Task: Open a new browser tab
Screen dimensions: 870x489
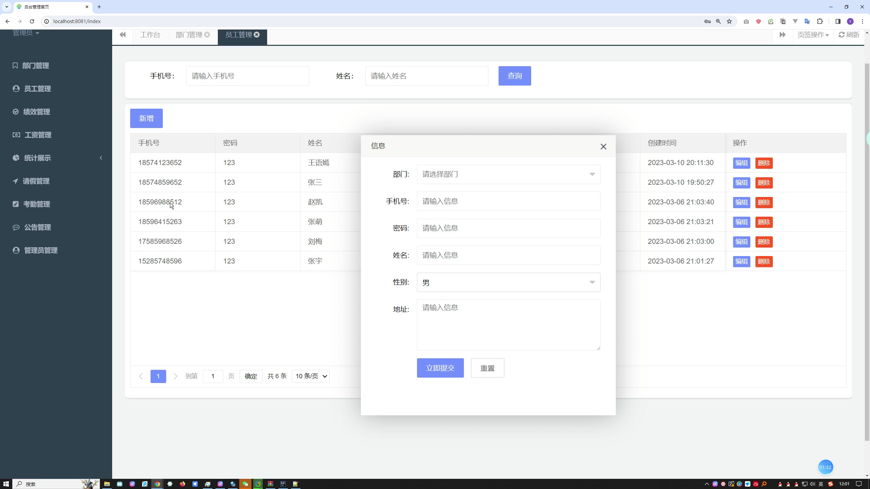Action: pos(99,7)
